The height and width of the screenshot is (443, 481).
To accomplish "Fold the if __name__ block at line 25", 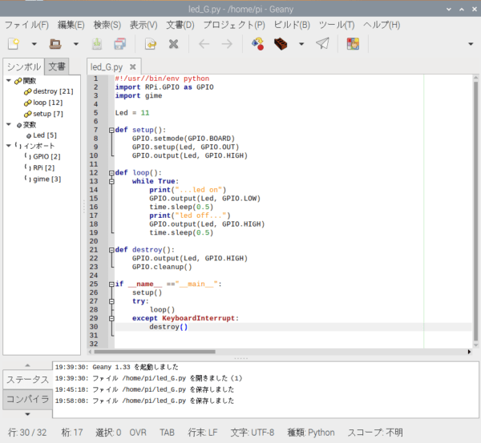I will click(x=111, y=284).
